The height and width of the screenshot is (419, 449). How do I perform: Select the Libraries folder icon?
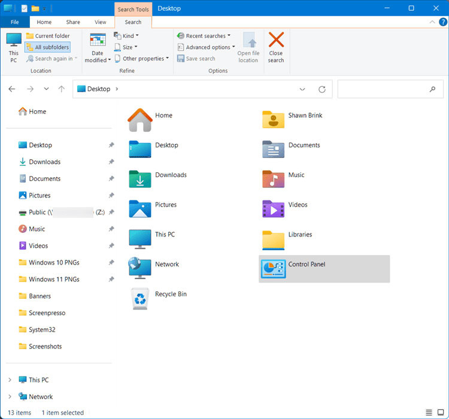point(273,240)
